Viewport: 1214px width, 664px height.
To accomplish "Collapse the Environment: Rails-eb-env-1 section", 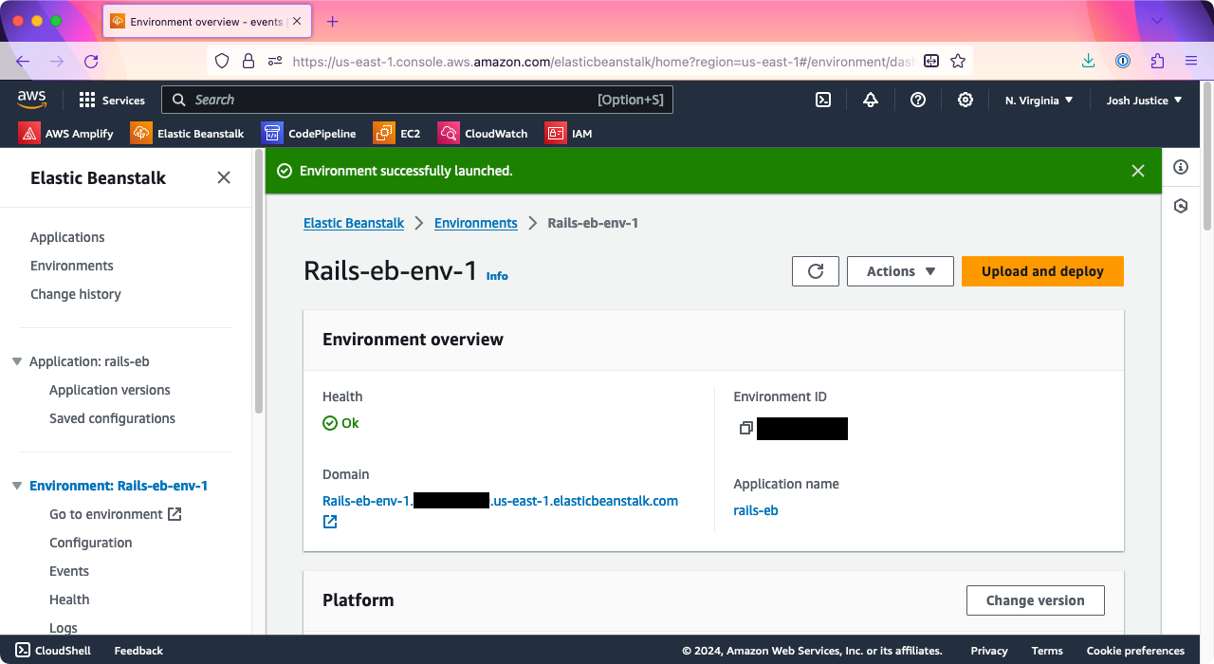I will point(17,486).
